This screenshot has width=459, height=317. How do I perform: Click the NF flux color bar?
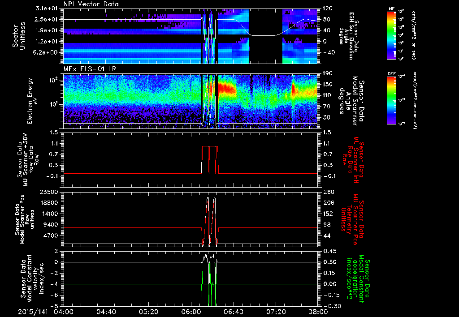(392, 36)
